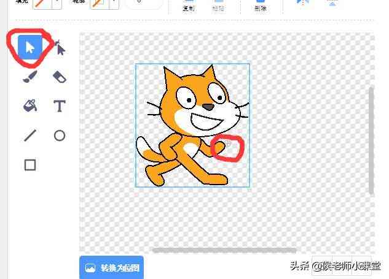Select the Fill bucket tool
This screenshot has width=389, height=279.
30,106
